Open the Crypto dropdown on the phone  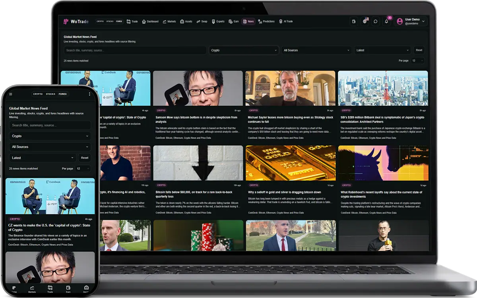click(50, 136)
